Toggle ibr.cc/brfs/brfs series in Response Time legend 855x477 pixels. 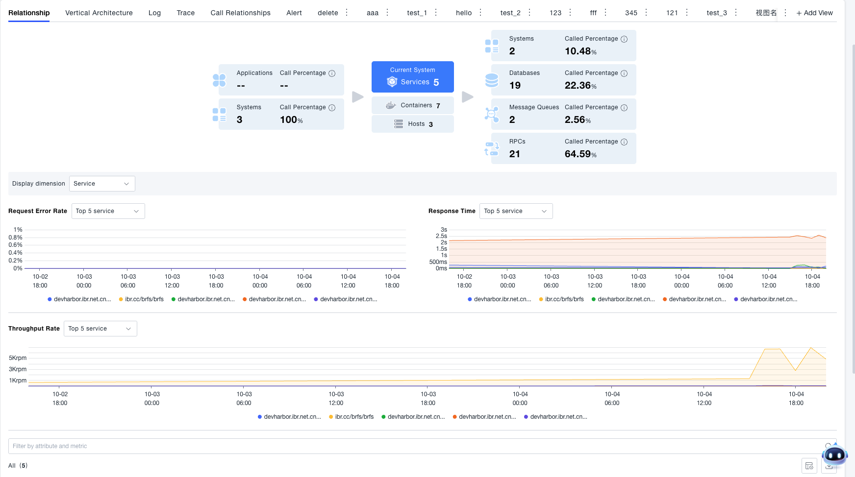coord(564,299)
